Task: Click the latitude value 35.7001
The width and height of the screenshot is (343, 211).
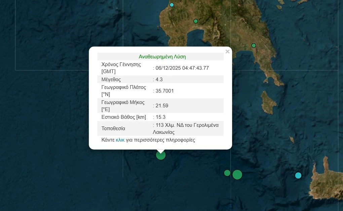Action: pos(164,91)
